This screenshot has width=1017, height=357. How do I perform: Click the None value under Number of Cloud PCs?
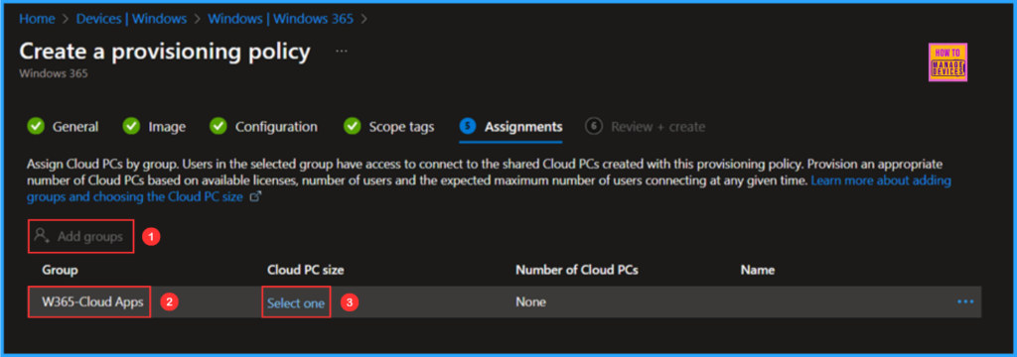click(530, 301)
